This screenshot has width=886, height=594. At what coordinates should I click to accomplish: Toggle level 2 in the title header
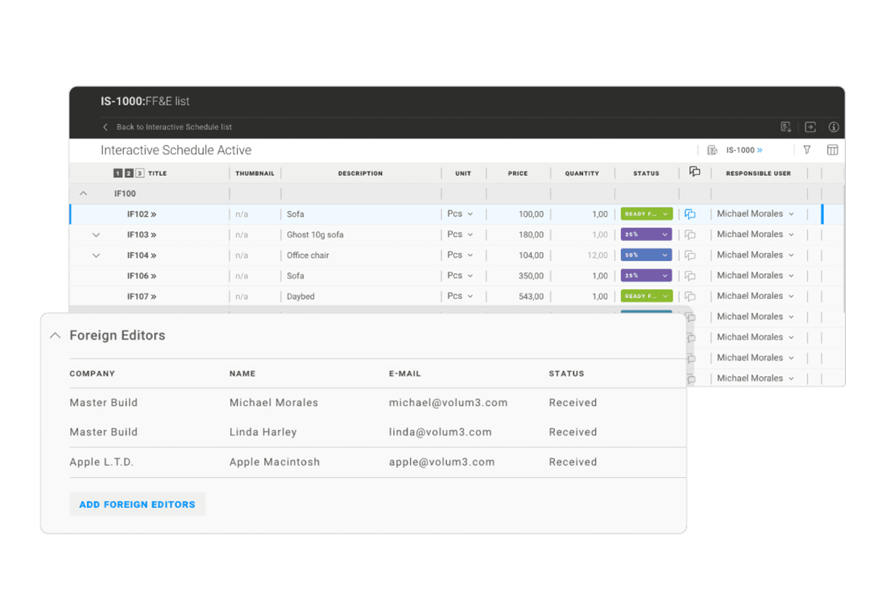coord(129,173)
